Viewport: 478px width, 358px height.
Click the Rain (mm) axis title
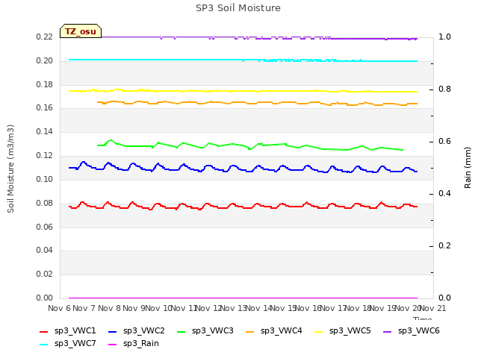coord(468,168)
